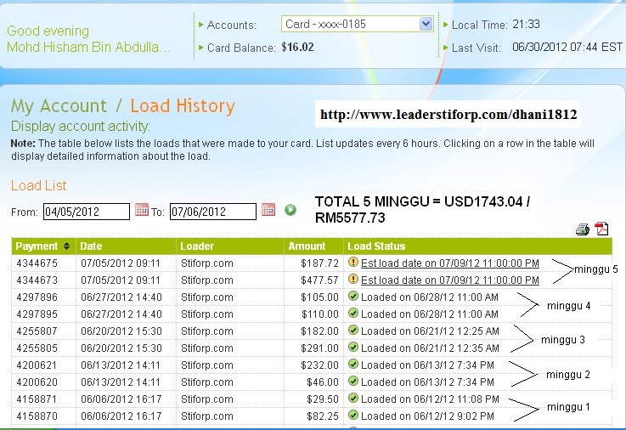
Task: Sort by Payment column arrows
Action: coord(66,246)
